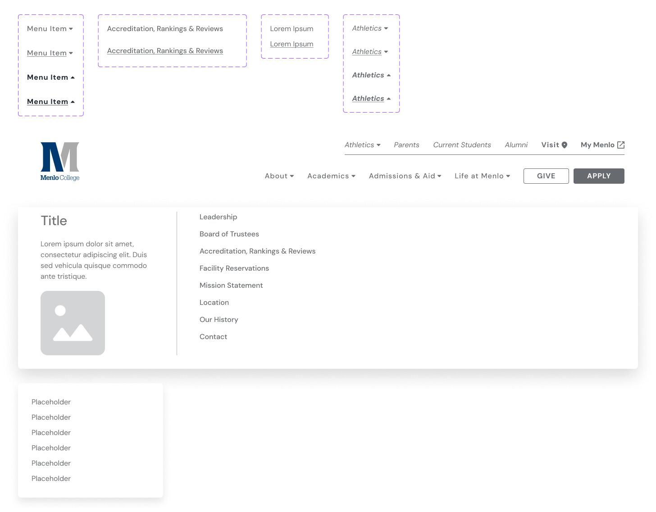Expand Athletics in the utility navigation bar
This screenshot has height=512, width=656.
[362, 145]
